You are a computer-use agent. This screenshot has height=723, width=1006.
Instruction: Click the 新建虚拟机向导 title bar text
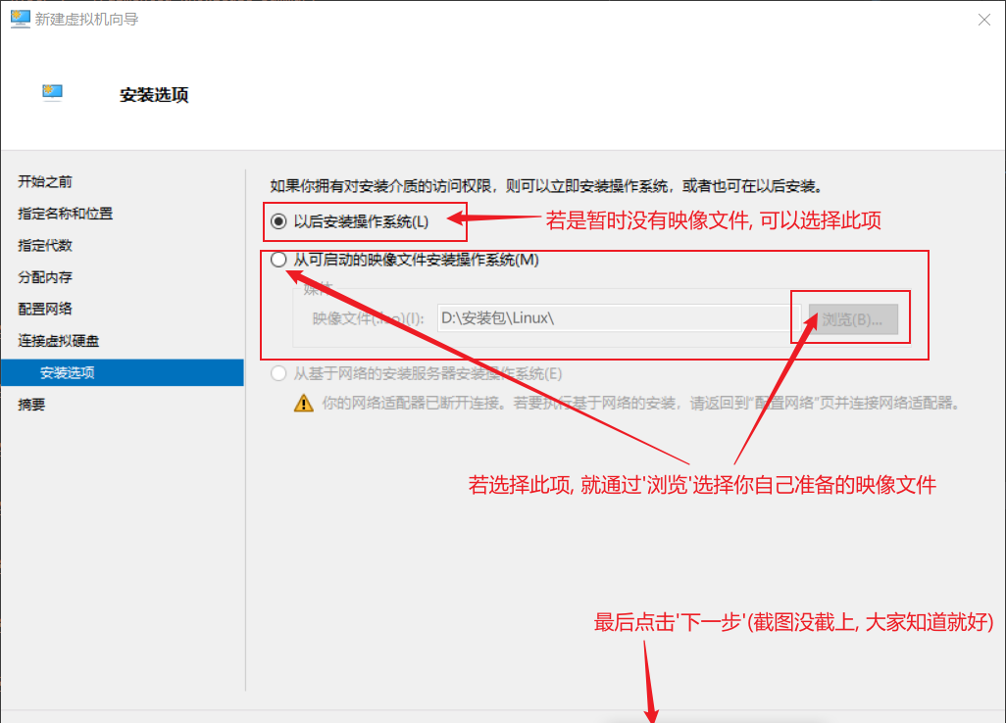click(x=87, y=19)
